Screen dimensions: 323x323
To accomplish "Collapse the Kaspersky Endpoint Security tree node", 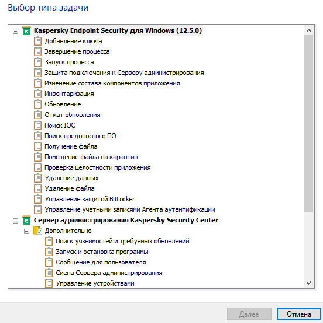I will tap(15, 32).
